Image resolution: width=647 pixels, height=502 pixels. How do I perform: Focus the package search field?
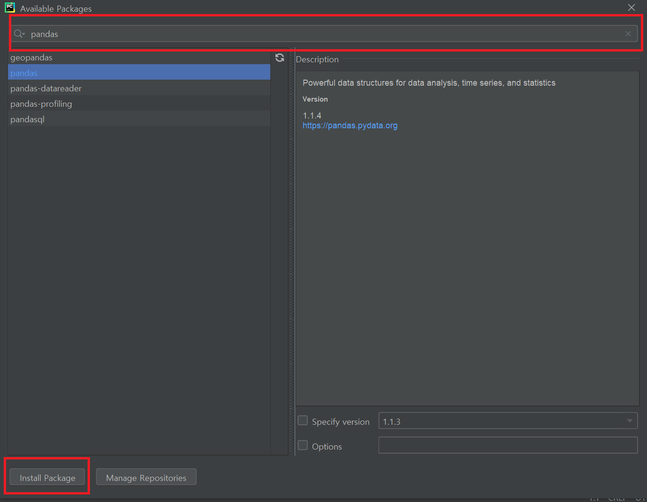[324, 34]
